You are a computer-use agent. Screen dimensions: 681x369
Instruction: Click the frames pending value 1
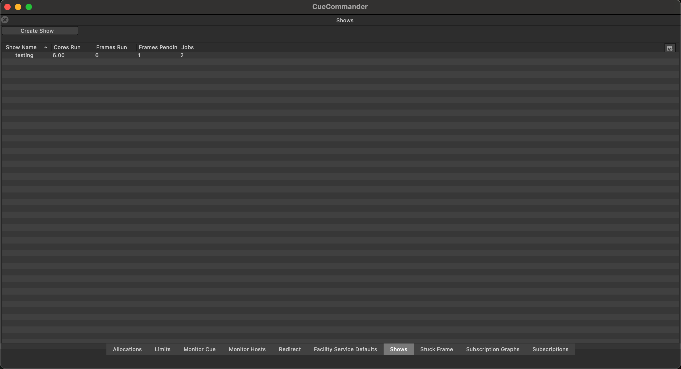click(x=139, y=55)
